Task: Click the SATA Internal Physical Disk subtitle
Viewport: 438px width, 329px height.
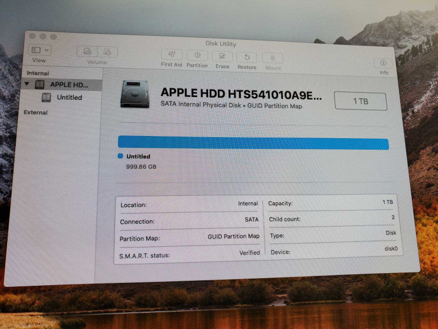Action: coord(231,105)
